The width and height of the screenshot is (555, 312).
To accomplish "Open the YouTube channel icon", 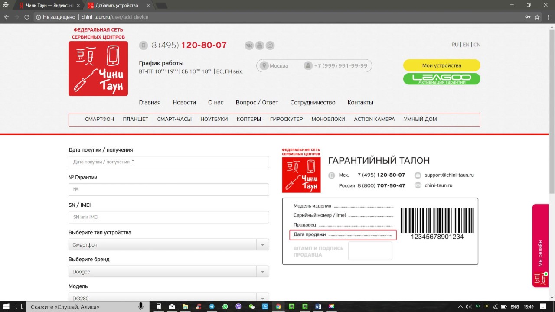I will tap(259, 45).
